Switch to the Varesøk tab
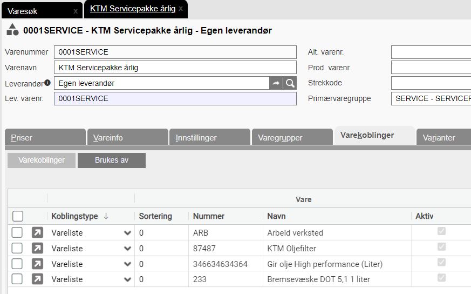This screenshot has height=294, width=471. 42,11
